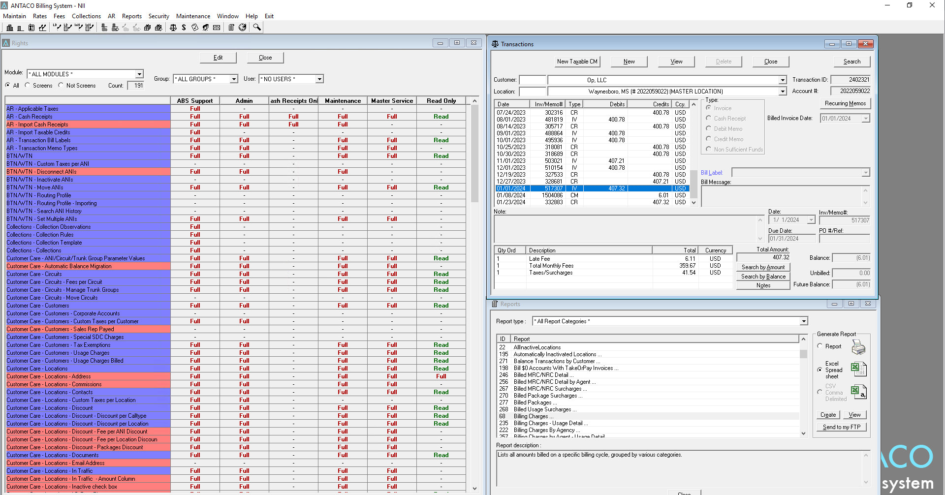This screenshot has width=945, height=495.
Task: Click the first LD phone toolbar icon
Action: pos(57,28)
